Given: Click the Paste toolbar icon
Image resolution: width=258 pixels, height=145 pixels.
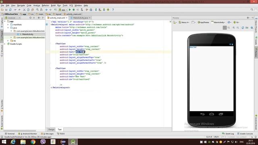Looking at the screenshot, I should coord(32,10).
